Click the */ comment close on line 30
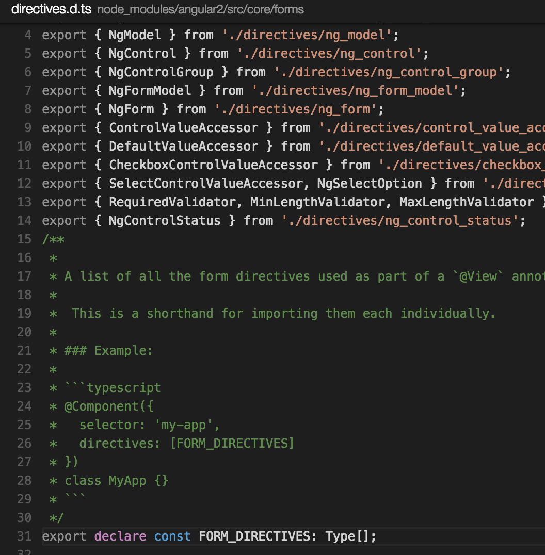Viewport: 545px width, 555px height. (57, 518)
